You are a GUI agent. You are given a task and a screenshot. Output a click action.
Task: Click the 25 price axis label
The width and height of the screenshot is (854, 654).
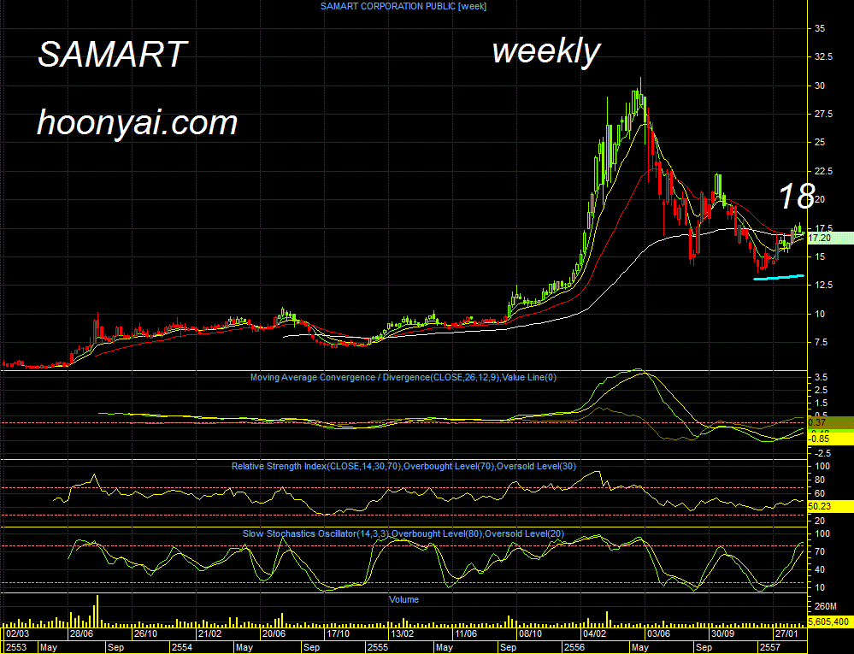[x=820, y=142]
